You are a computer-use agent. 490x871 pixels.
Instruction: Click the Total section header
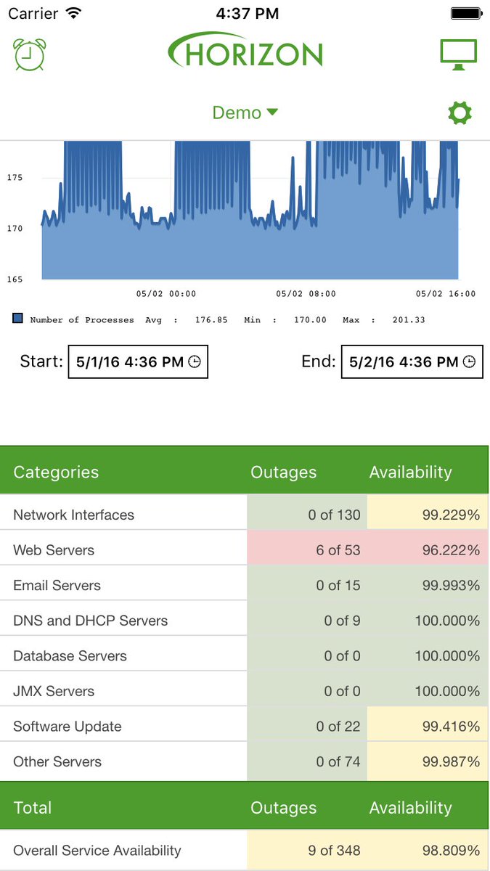point(33,807)
